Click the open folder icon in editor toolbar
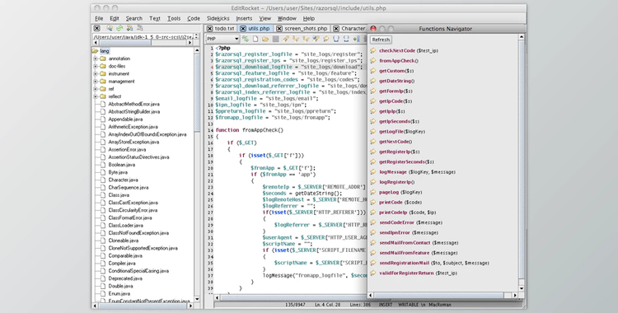618x313 pixels. coord(265,39)
